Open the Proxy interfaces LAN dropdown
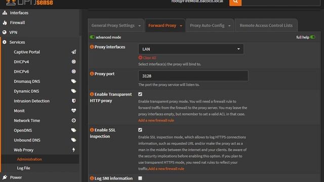Screen dimensions: 324x182 pyautogui.click(x=191, y=49)
